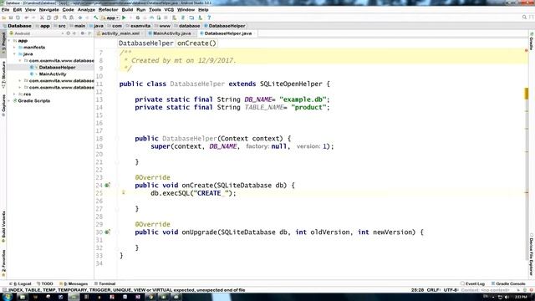Collapse the java folder node
The height and width of the screenshot is (301, 535).
(x=15, y=54)
